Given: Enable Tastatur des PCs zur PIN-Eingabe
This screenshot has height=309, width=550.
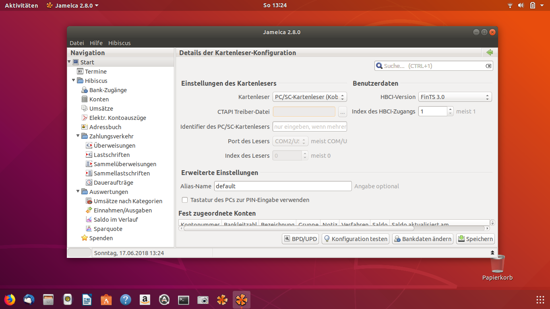Looking at the screenshot, I should (185, 200).
